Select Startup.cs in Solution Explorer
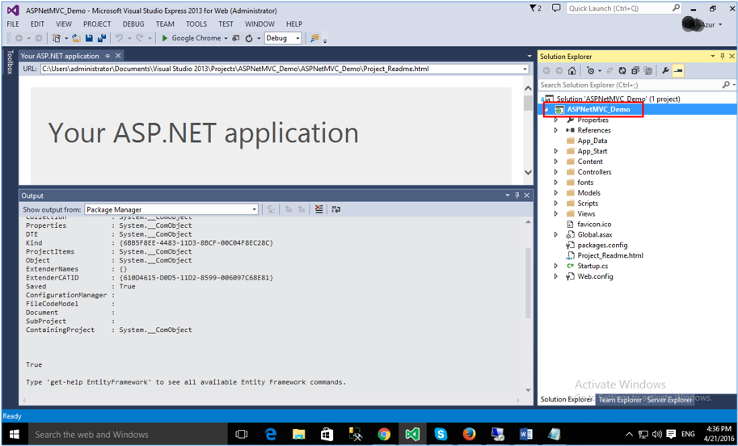Screen dimensions: 738x446 (593, 266)
